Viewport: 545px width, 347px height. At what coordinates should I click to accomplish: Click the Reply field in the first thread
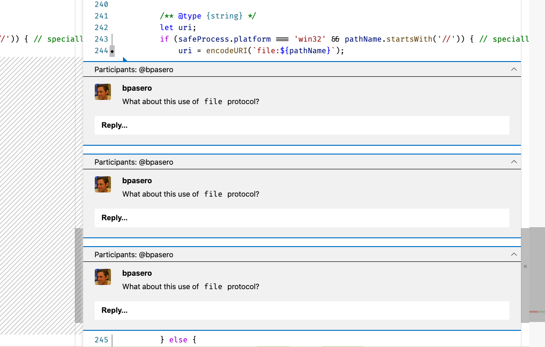point(302,125)
